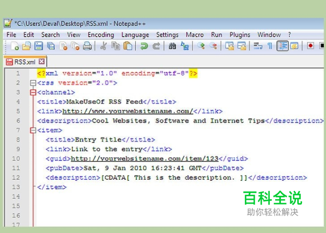Open the Settings menu

tap(167, 35)
